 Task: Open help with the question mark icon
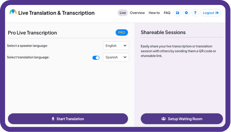[195, 13]
